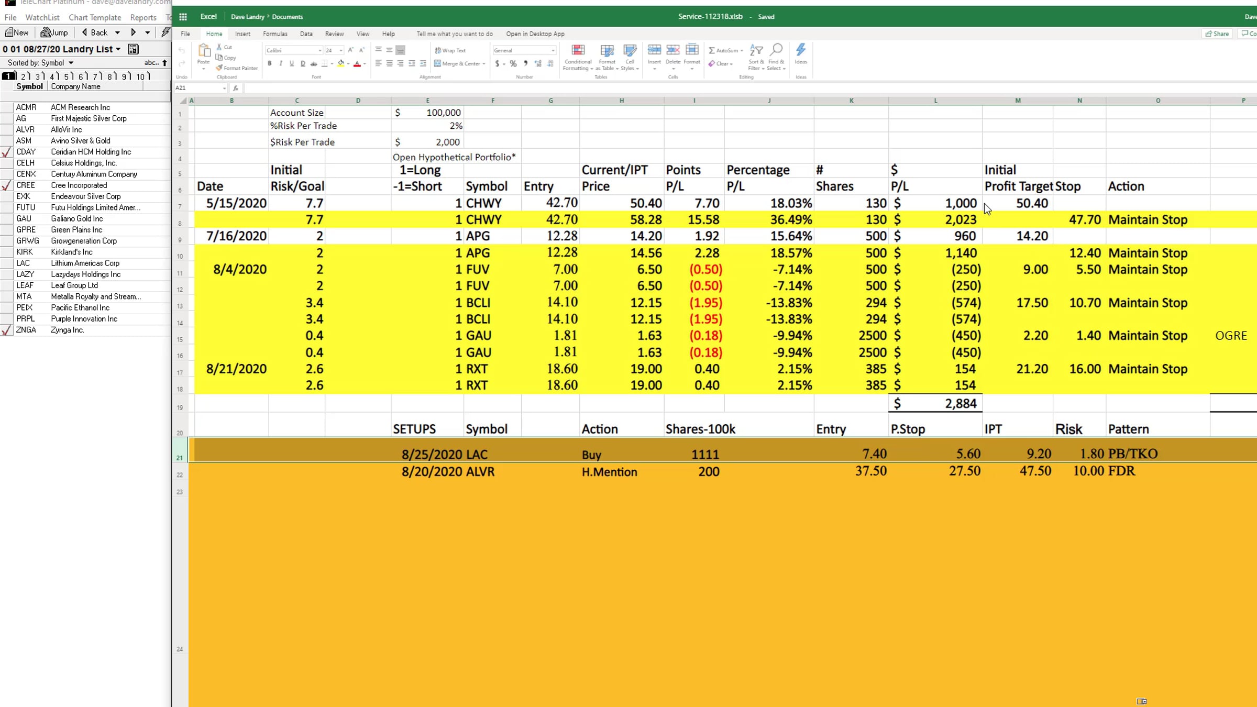Expand the Landry List watchlist dropdown

coord(118,49)
